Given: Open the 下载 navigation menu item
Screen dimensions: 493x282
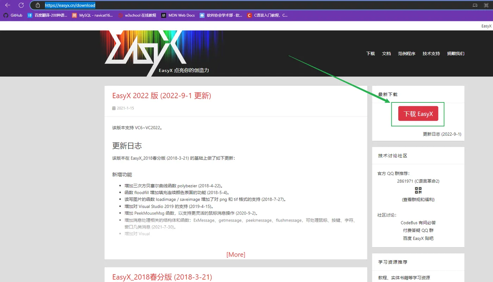Looking at the screenshot, I should (x=370, y=54).
